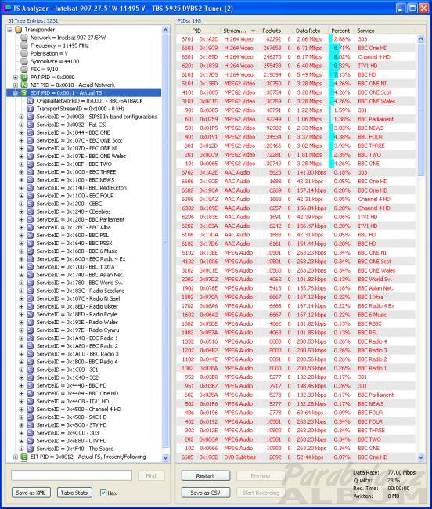
Task: Click the OriginalNetworkID BBC-SATBACK node icon
Action: coord(31,101)
